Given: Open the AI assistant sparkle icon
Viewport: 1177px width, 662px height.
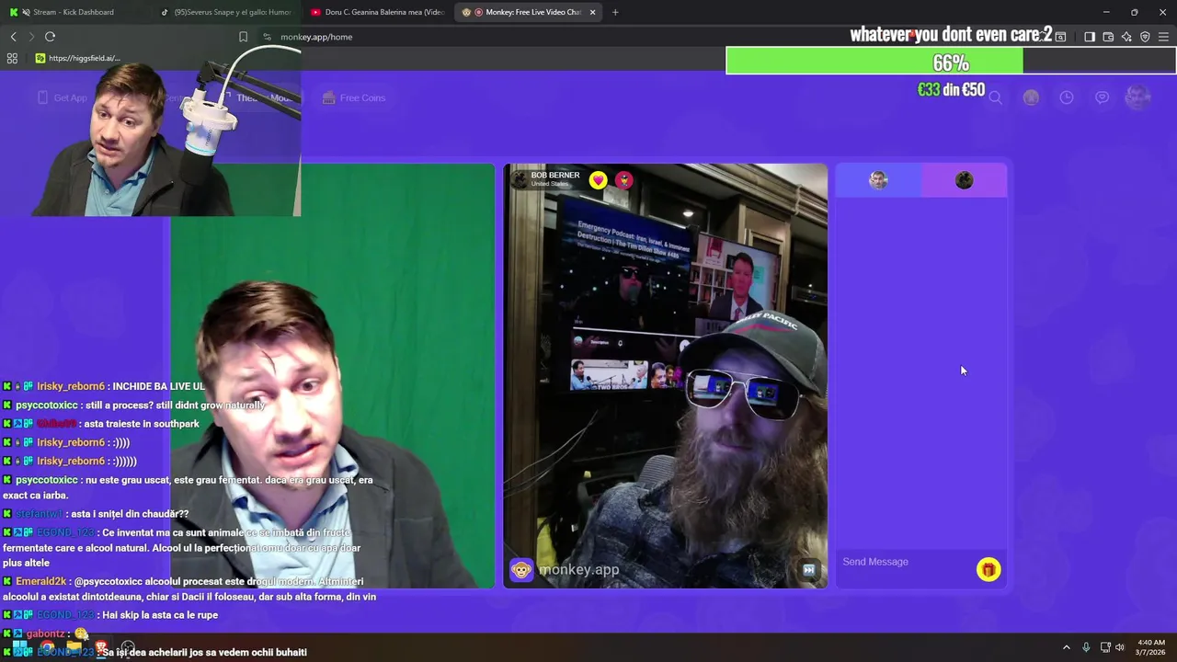Looking at the screenshot, I should pyautogui.click(x=1126, y=37).
